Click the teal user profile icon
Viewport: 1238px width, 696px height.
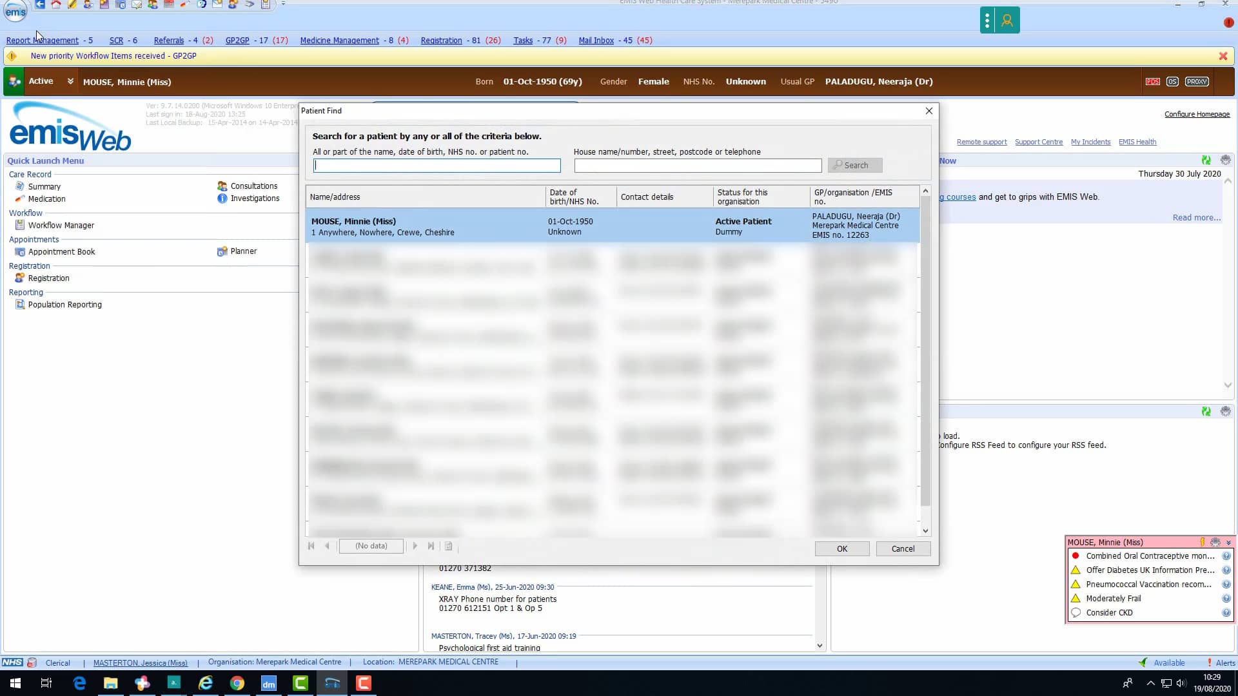coord(1007,21)
